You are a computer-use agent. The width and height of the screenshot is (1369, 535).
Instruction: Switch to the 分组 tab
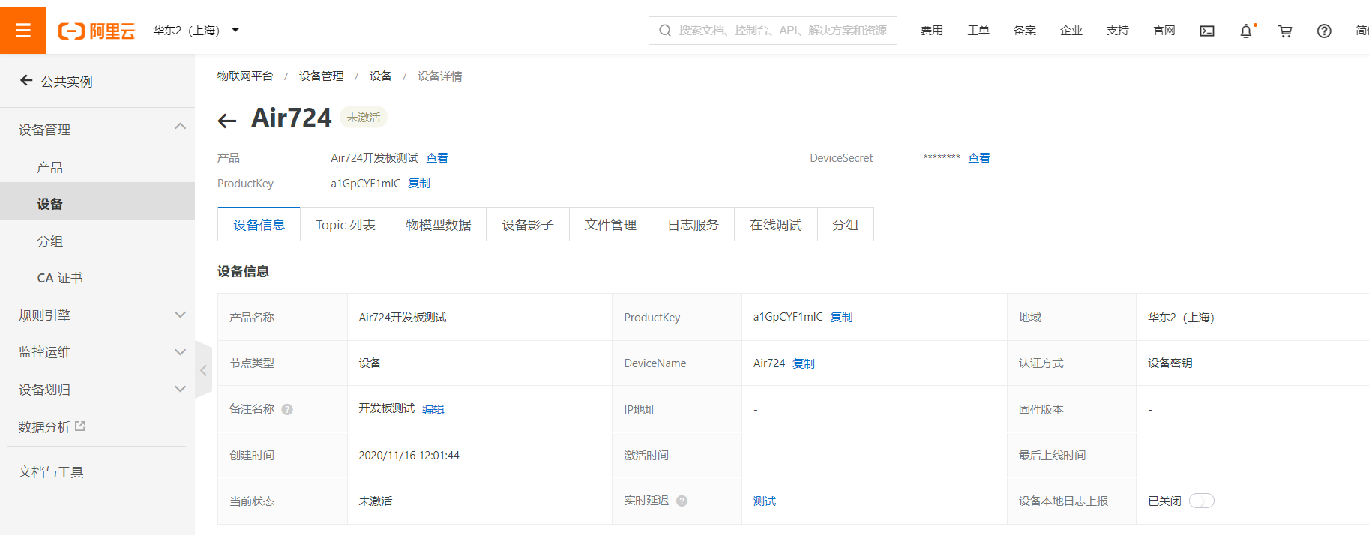846,225
